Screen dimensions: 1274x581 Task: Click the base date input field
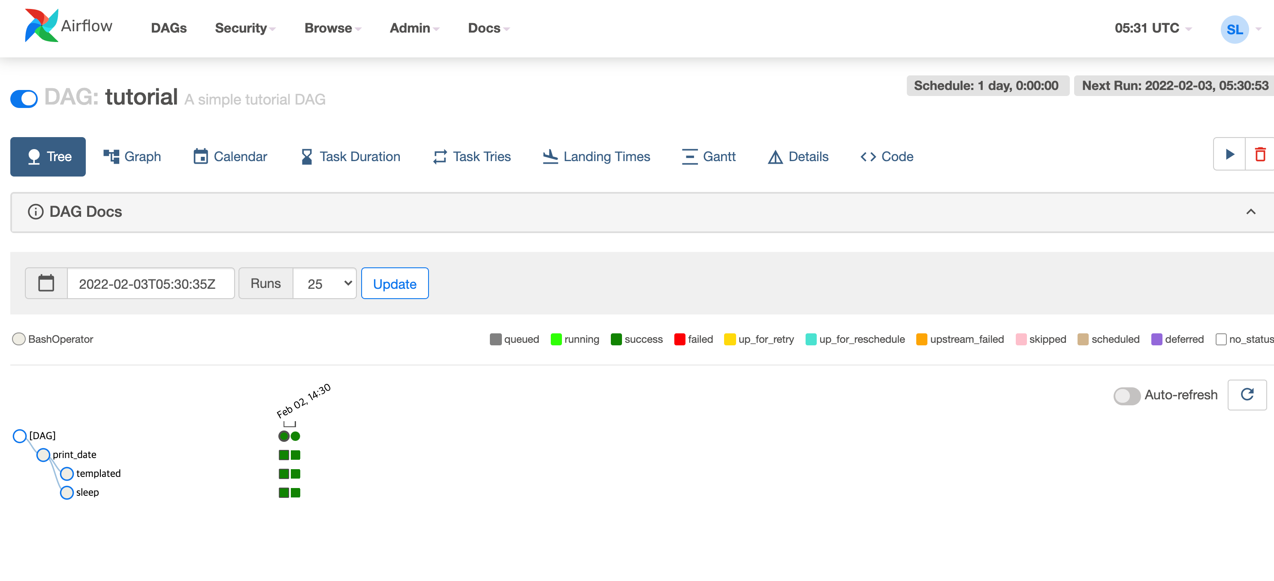(150, 284)
